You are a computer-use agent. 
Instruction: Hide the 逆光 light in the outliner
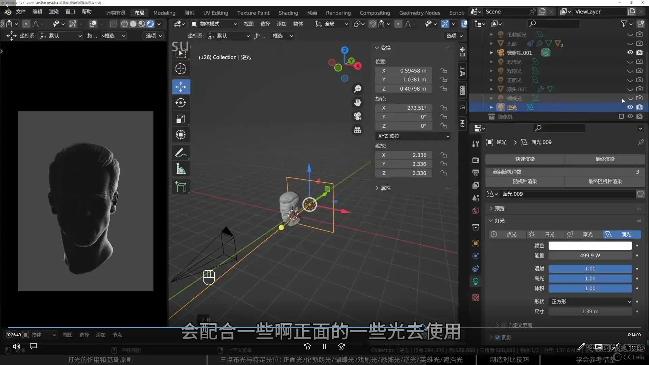coord(630,107)
